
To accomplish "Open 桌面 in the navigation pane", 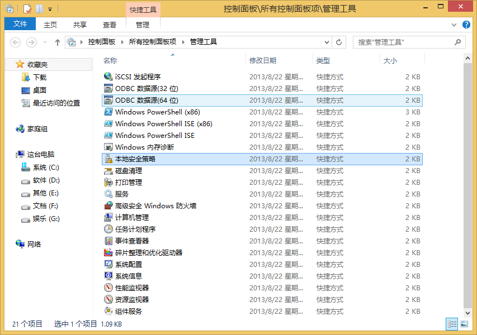I will click(40, 90).
